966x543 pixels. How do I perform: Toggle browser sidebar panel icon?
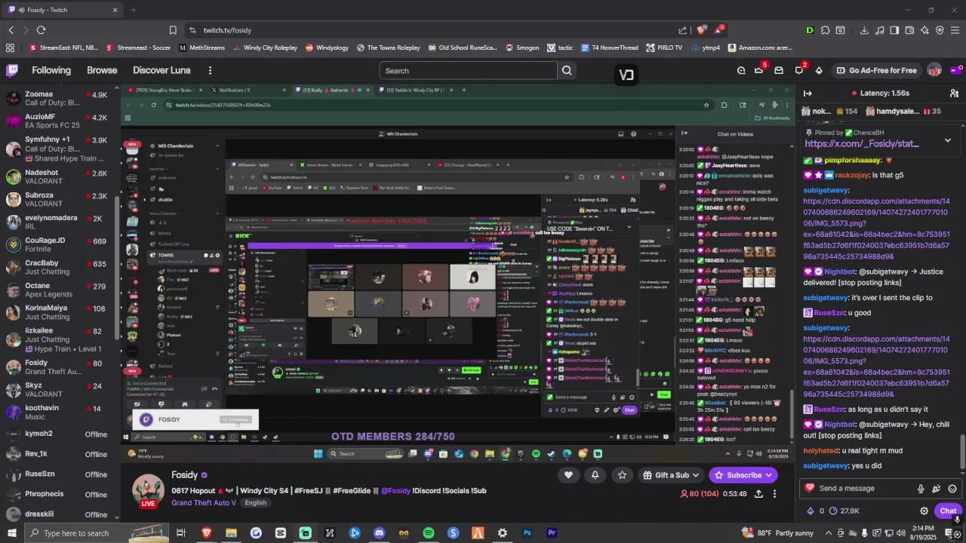coord(894,30)
